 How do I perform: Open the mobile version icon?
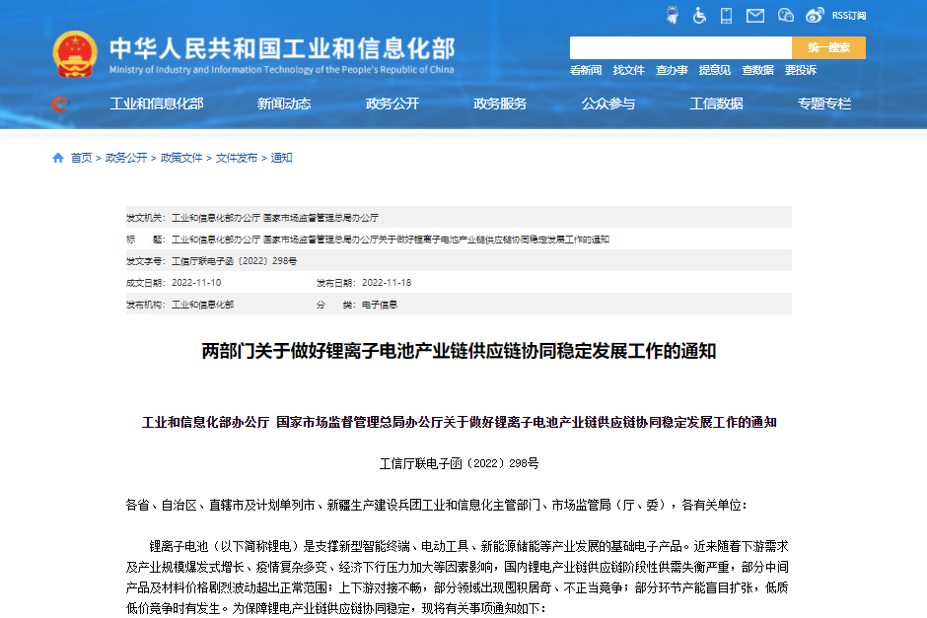point(727,14)
